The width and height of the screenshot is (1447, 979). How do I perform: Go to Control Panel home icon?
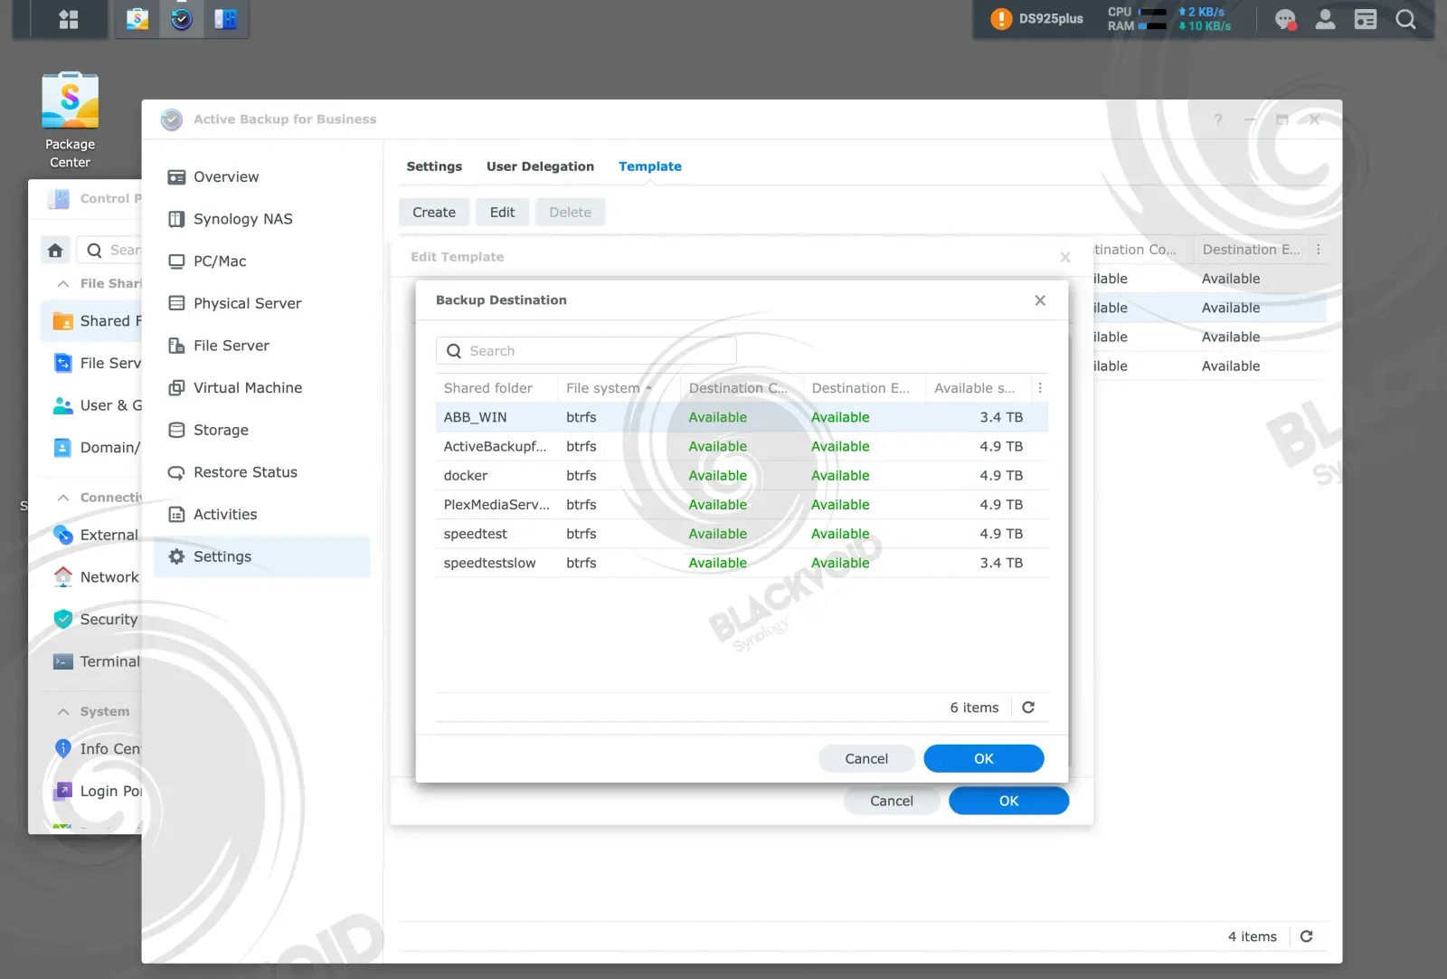tap(55, 251)
